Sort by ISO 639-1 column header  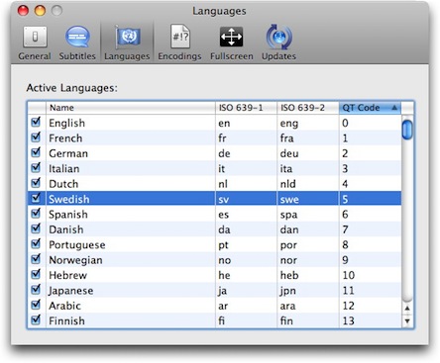tap(246, 108)
